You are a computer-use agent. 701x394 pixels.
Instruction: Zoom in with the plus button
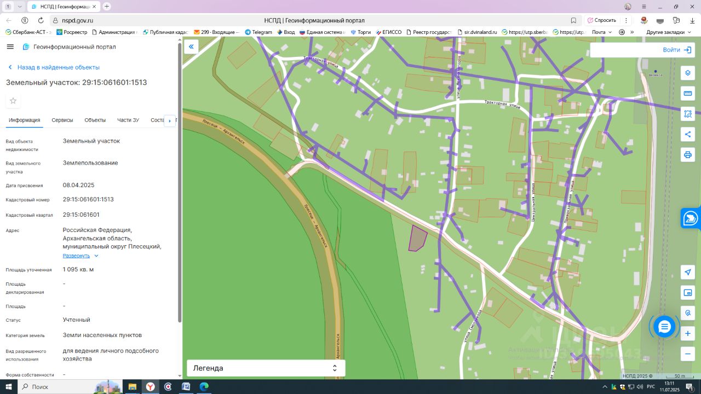(x=688, y=333)
